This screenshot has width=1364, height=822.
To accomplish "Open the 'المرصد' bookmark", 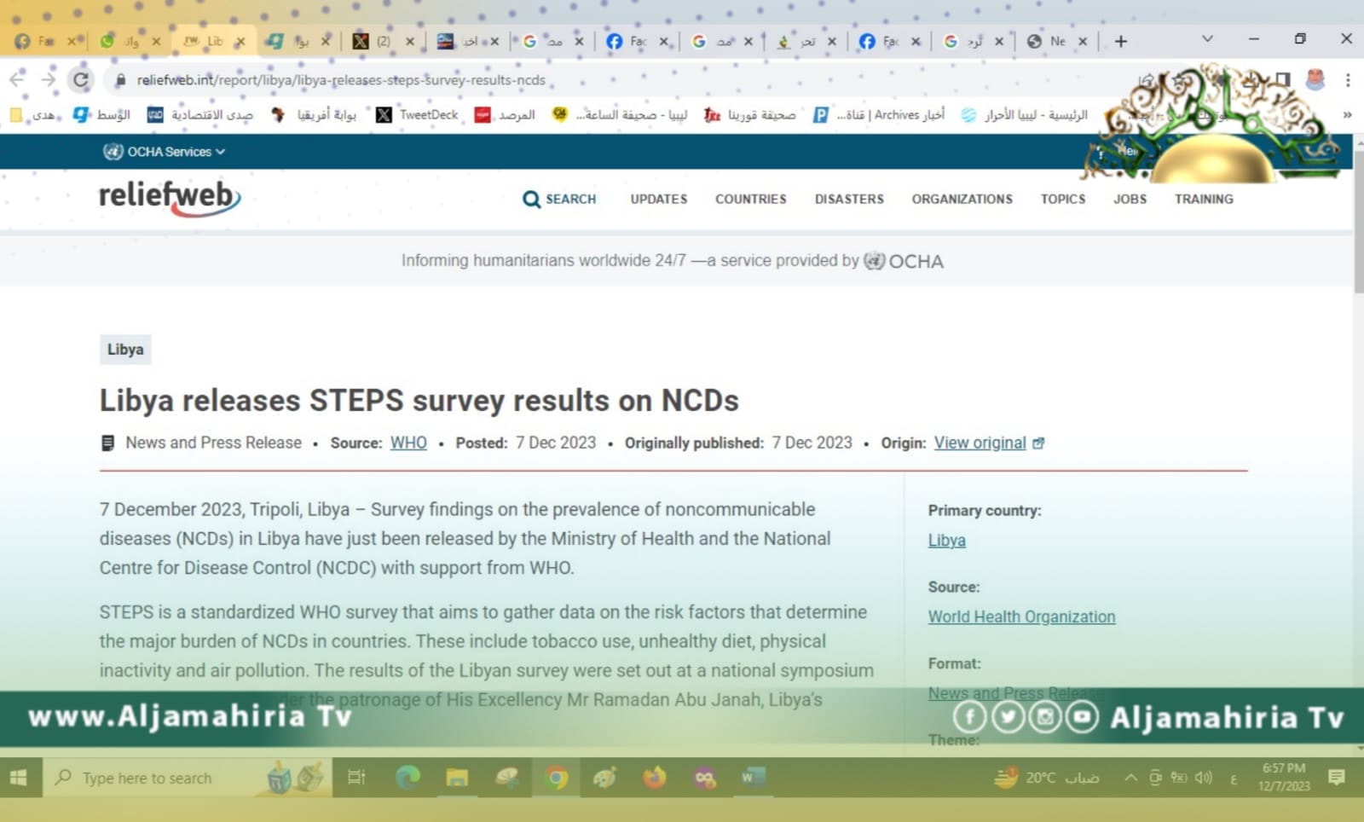I will pyautogui.click(x=505, y=114).
